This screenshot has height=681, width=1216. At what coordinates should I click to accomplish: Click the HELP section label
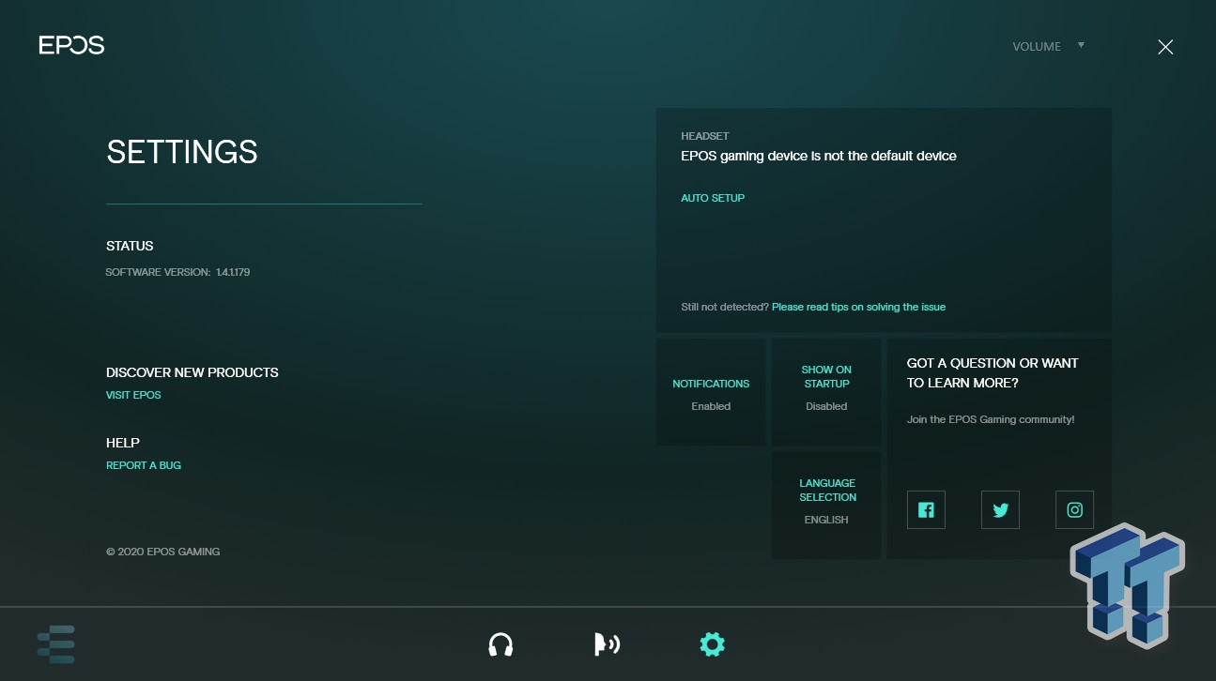(x=123, y=443)
